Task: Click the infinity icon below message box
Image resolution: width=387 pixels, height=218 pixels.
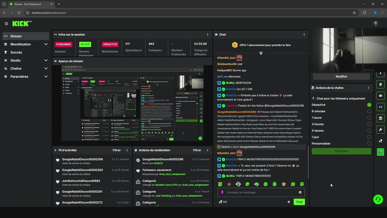Action: coord(225,202)
